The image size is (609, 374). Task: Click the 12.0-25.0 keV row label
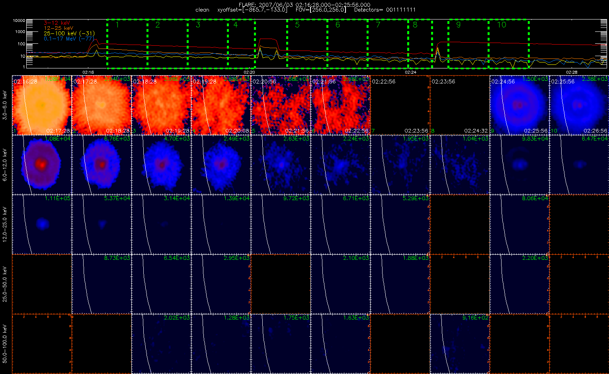(5, 224)
